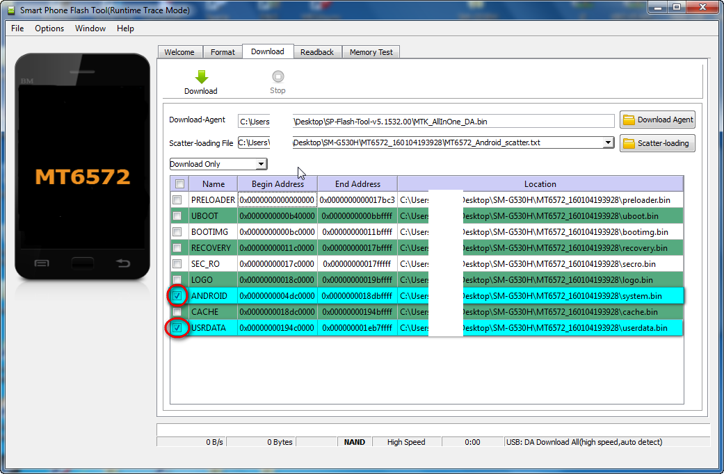The width and height of the screenshot is (724, 474).
Task: Uncheck the USRDATA checkbox
Action: [x=177, y=327]
